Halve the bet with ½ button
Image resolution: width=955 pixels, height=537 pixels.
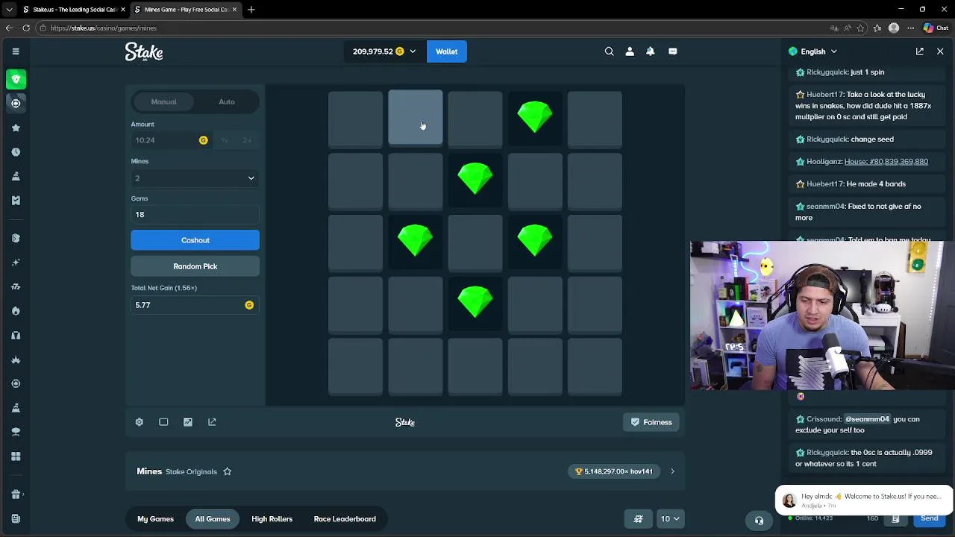[225, 140]
